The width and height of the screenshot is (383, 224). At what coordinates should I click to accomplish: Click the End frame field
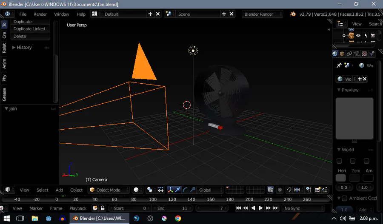click(x=172, y=208)
